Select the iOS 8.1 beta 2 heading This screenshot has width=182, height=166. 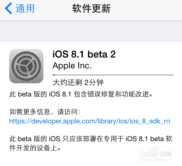pyautogui.click(x=84, y=54)
